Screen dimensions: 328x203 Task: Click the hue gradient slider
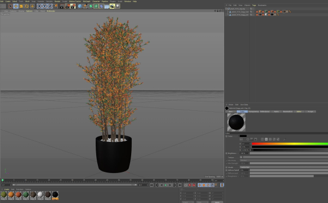point(290,144)
